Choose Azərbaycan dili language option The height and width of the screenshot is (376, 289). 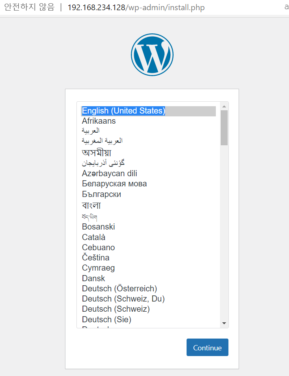tap(148, 173)
